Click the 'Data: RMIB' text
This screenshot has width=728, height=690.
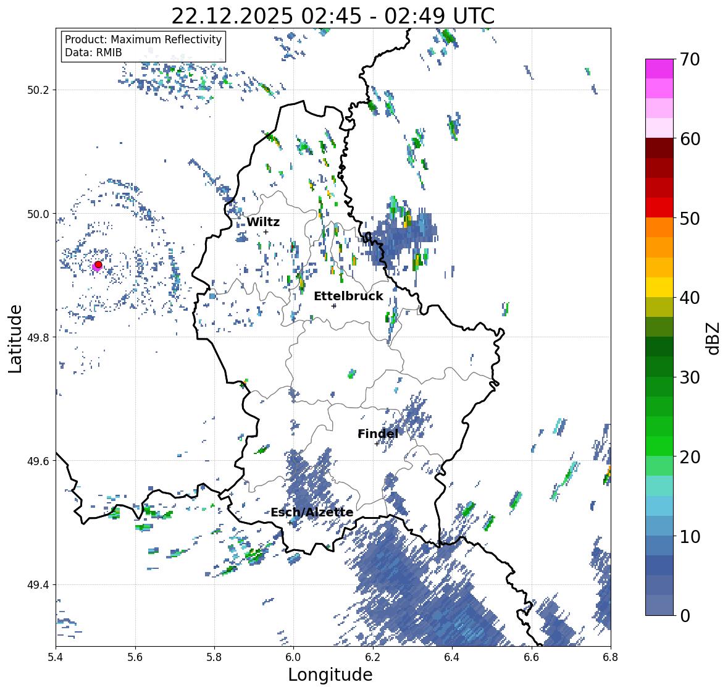(93, 53)
